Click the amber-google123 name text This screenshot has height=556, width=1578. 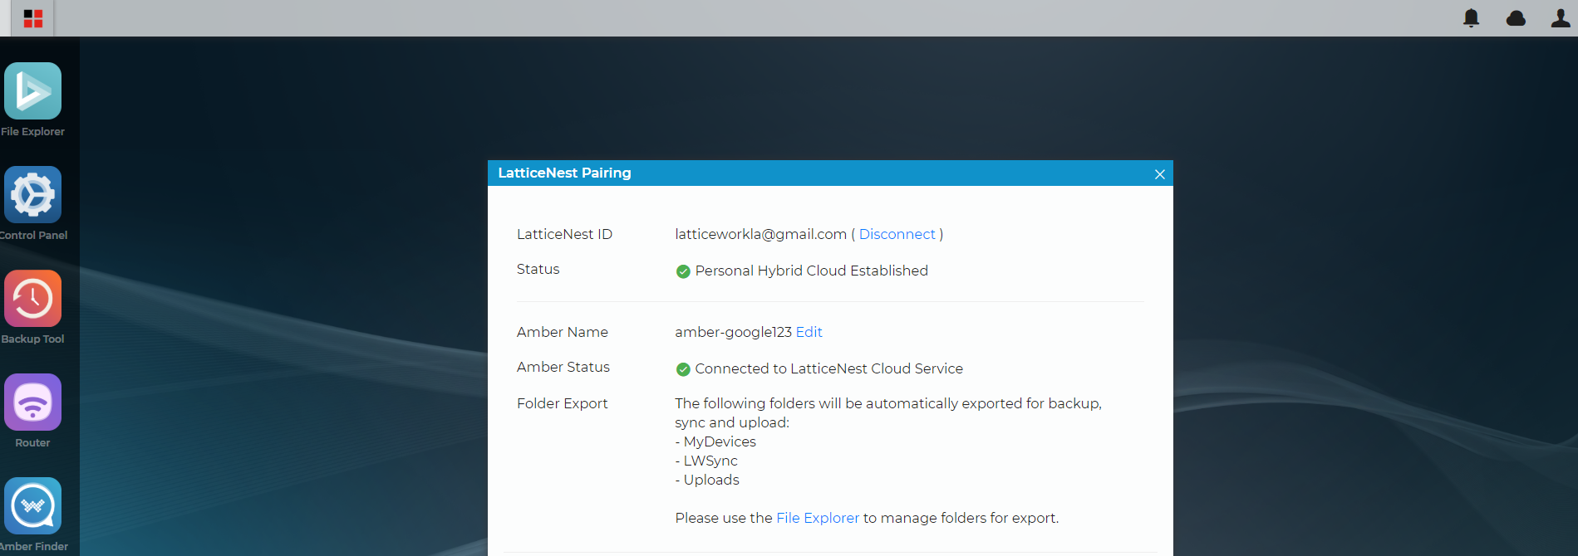[x=733, y=332]
